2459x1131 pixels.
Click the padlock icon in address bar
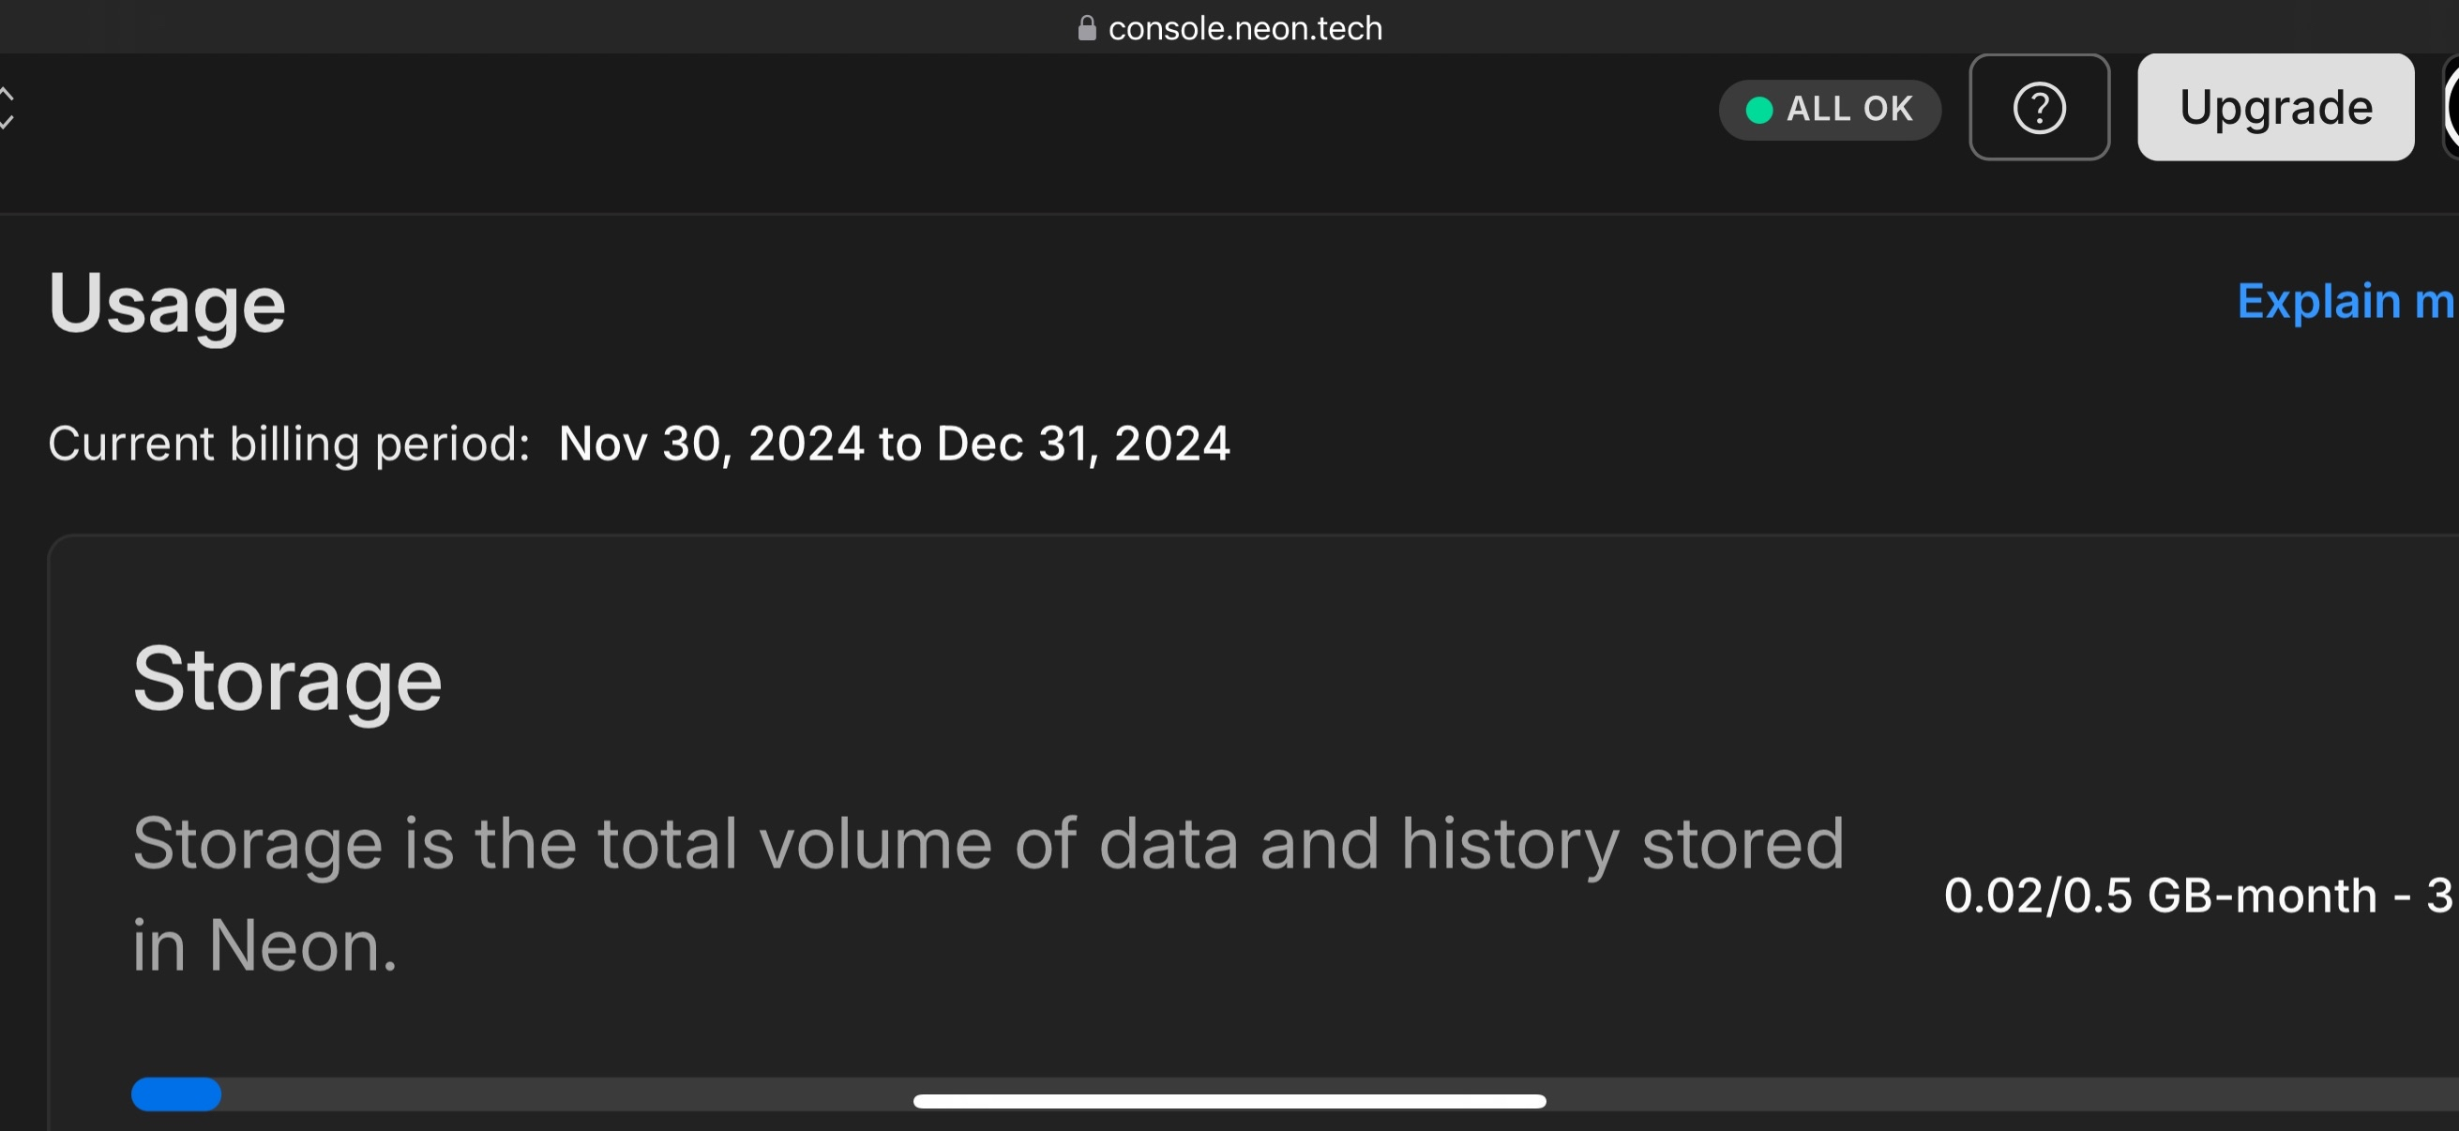tap(1086, 29)
